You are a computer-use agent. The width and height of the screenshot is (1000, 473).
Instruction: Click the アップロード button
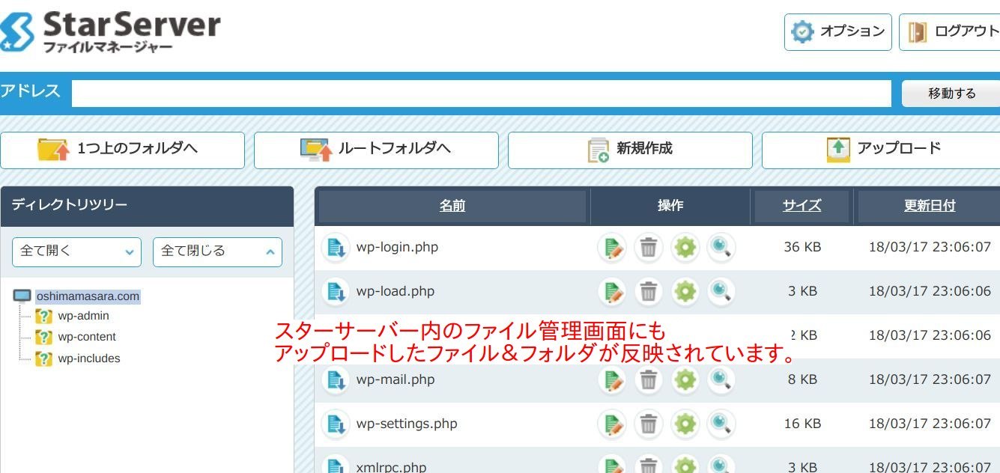881,150
